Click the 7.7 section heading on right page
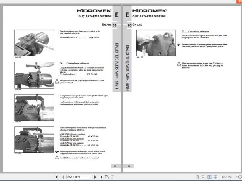This screenshot has height=181, width=242. [x=195, y=31]
